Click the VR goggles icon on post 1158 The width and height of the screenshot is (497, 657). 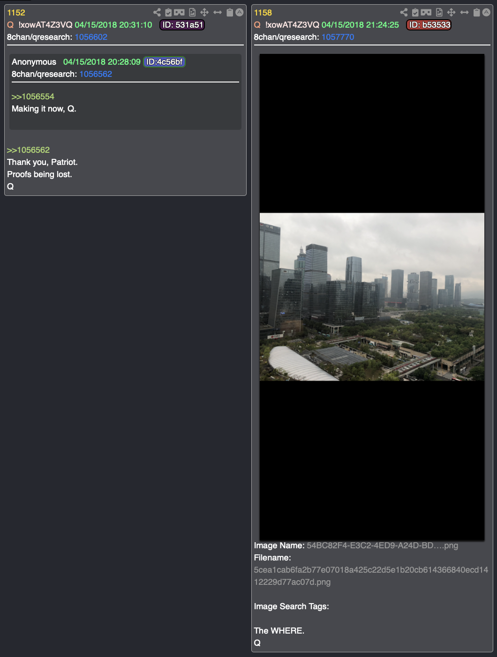coord(426,13)
